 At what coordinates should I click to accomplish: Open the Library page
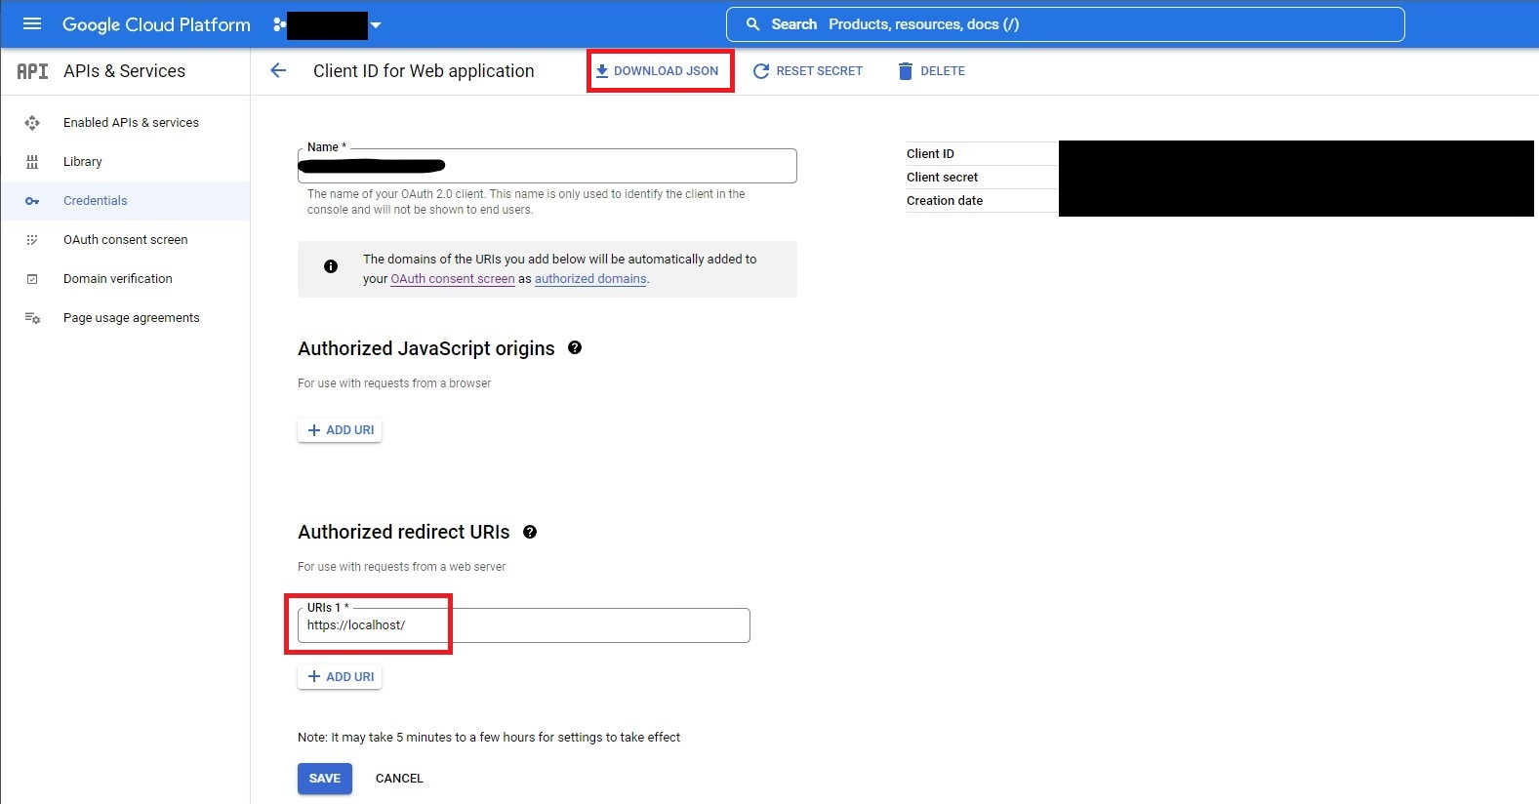click(x=83, y=162)
